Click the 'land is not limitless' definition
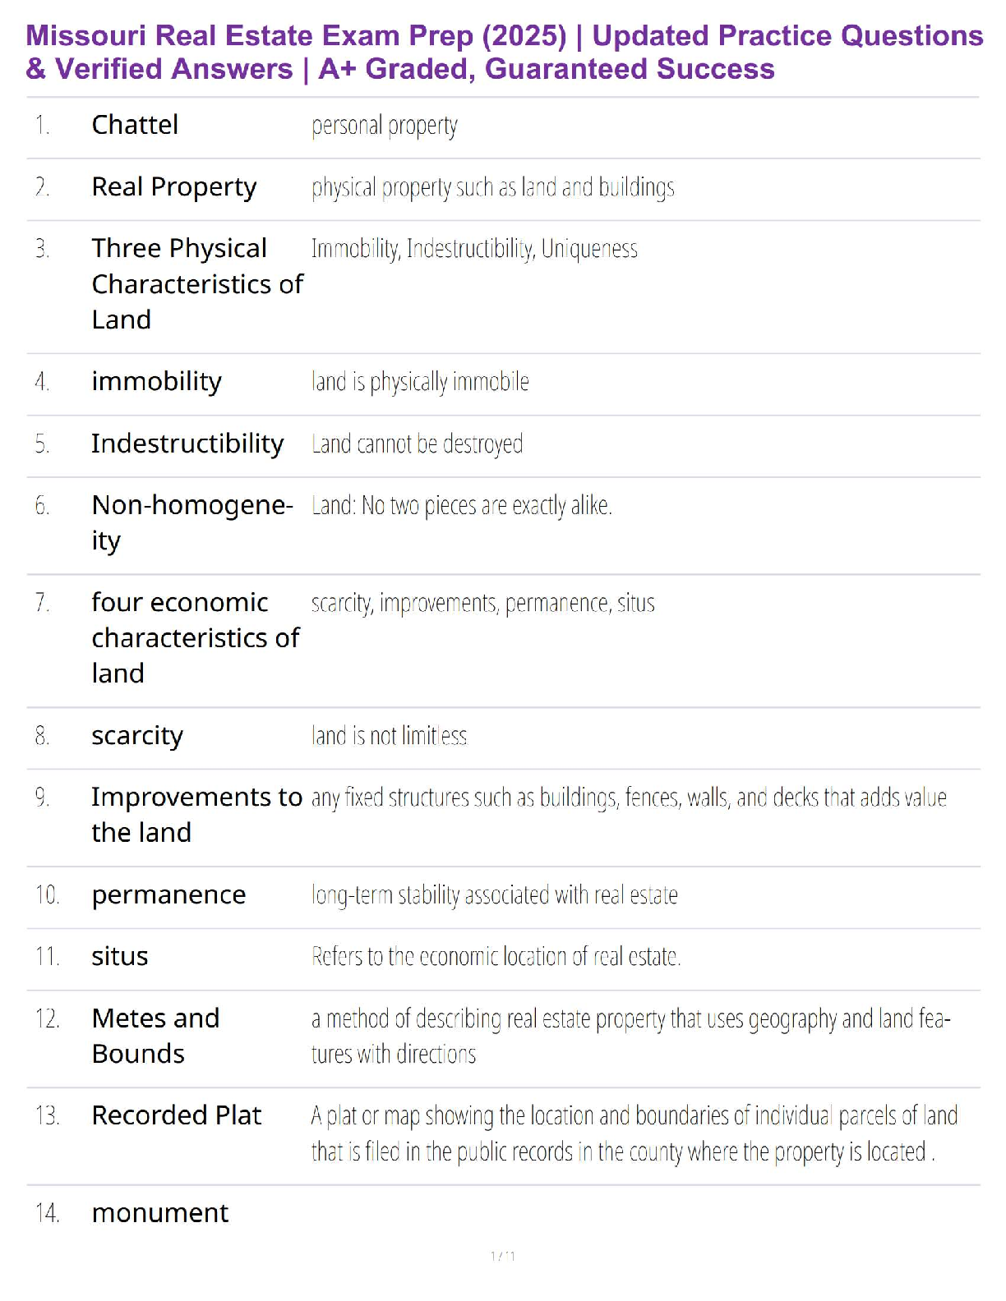 [x=389, y=736]
